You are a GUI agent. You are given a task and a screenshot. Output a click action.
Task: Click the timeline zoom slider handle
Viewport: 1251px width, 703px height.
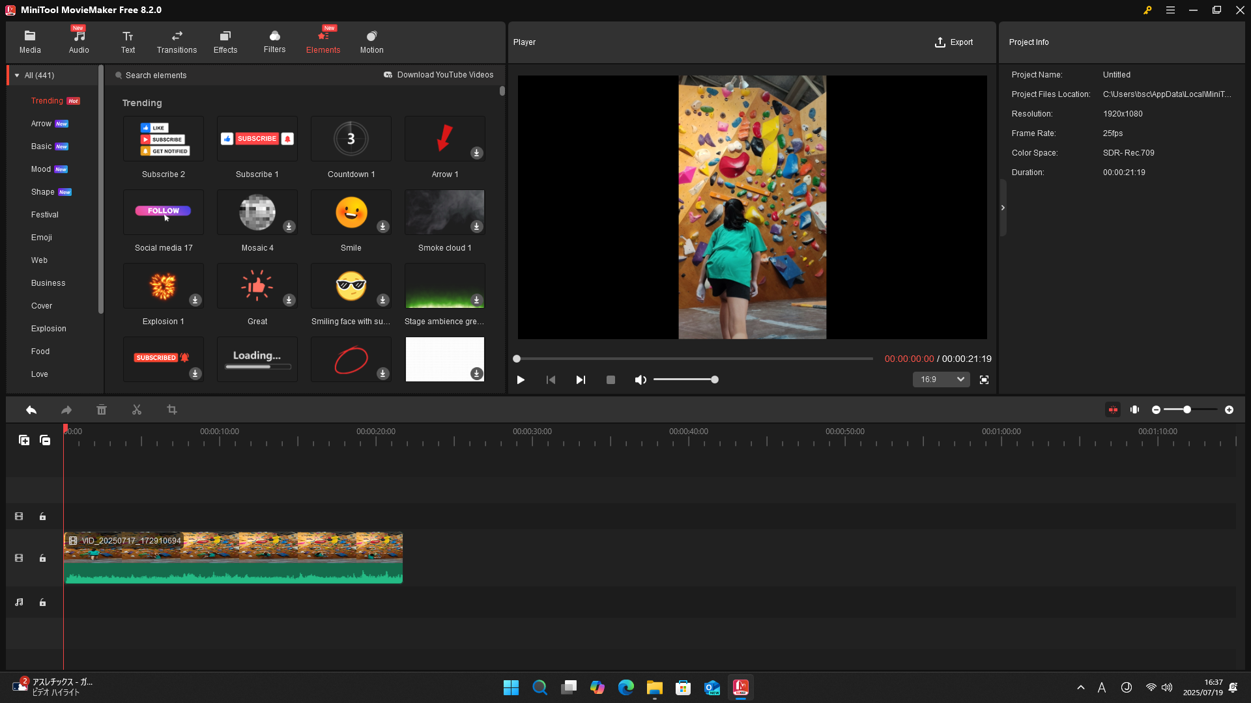click(1187, 410)
